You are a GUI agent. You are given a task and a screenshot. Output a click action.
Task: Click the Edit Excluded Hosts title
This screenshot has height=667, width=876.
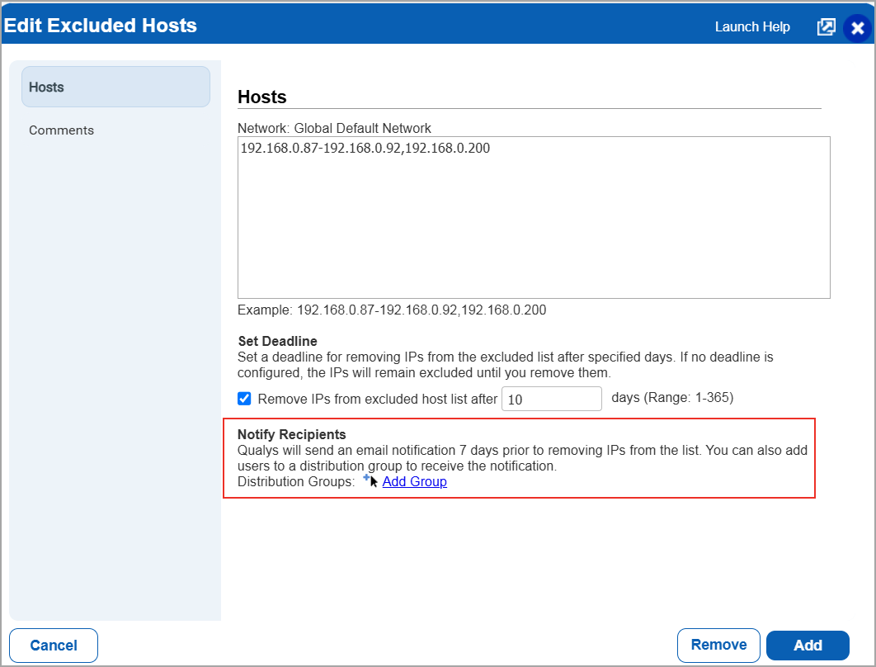pyautogui.click(x=101, y=26)
